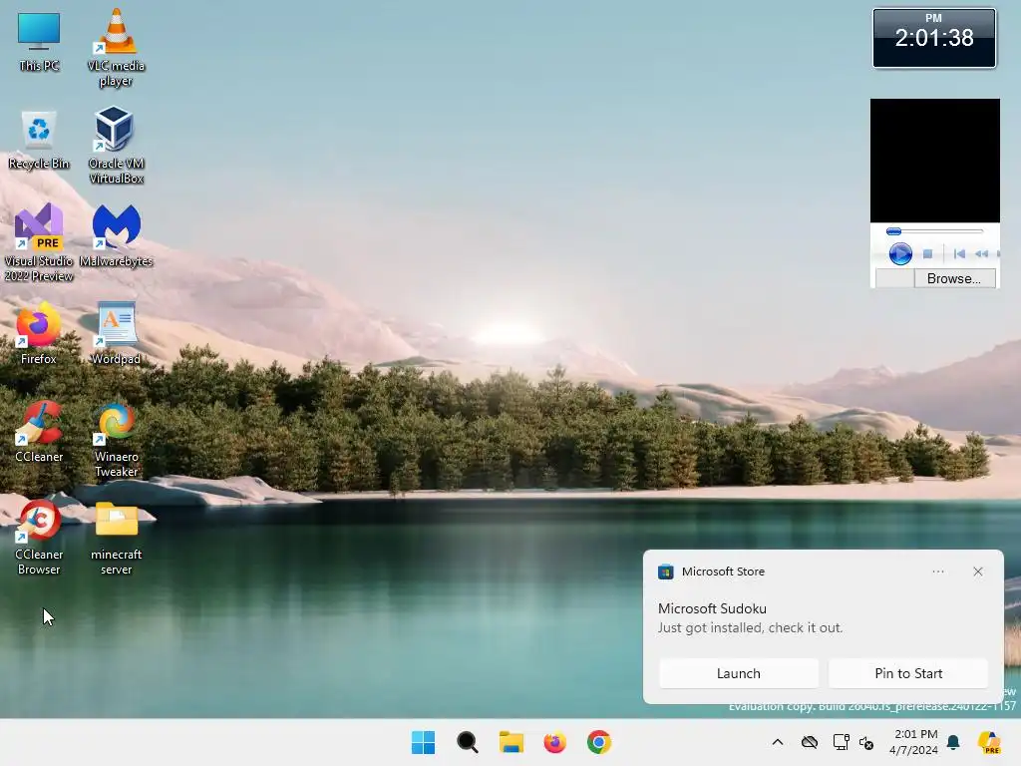Launch Firefox from the taskbar

[554, 742]
